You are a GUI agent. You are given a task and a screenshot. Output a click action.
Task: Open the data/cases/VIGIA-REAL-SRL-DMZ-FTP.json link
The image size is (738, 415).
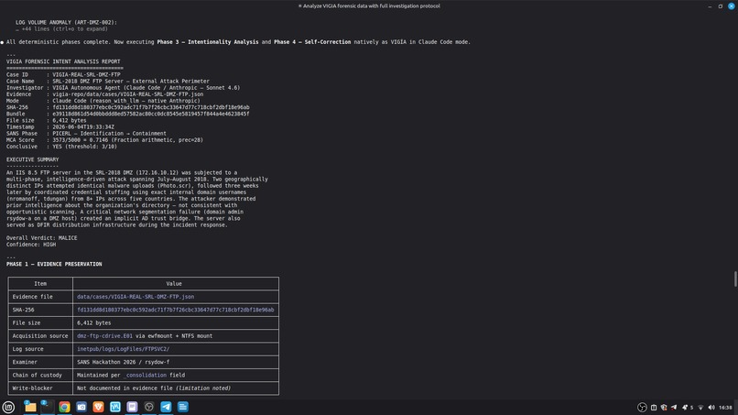(136, 297)
